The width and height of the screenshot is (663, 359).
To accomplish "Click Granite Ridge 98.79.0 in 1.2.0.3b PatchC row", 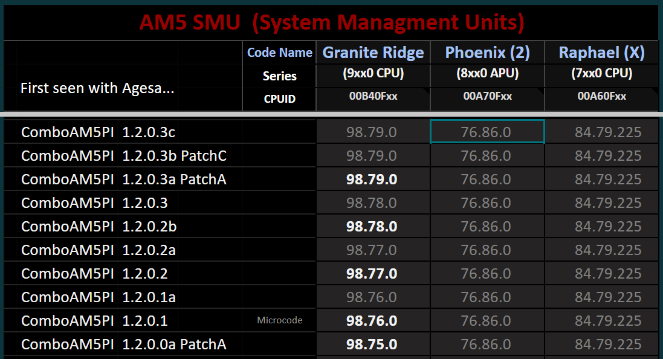I will pyautogui.click(x=373, y=155).
